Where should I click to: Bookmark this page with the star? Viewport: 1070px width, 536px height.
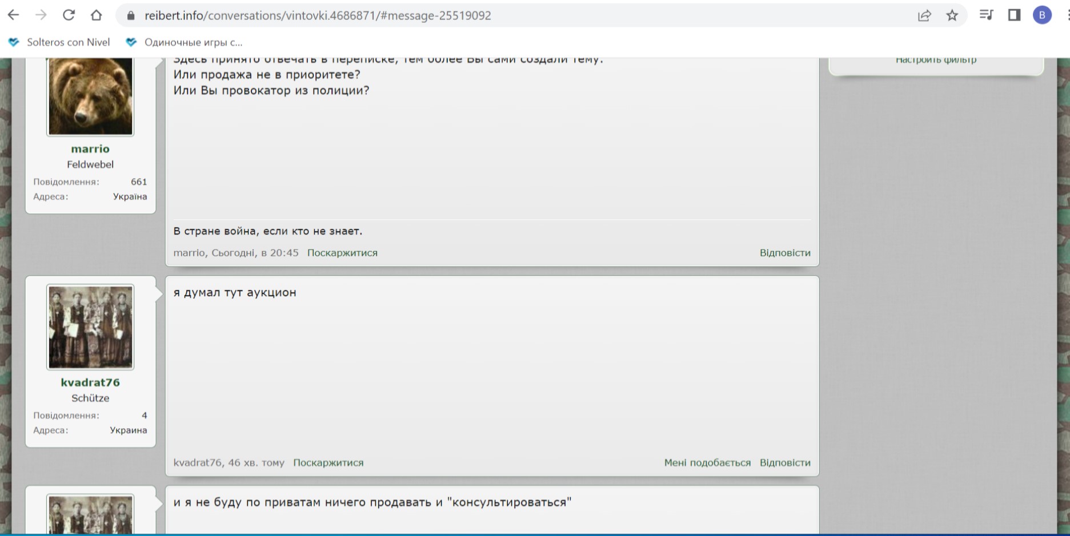[952, 15]
